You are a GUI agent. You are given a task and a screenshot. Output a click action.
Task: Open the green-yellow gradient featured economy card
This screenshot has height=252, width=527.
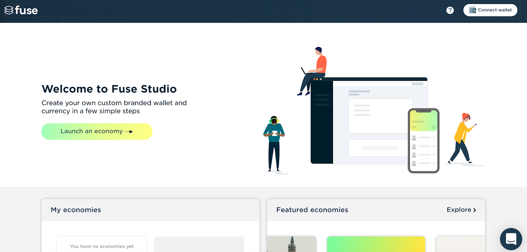click(376, 244)
